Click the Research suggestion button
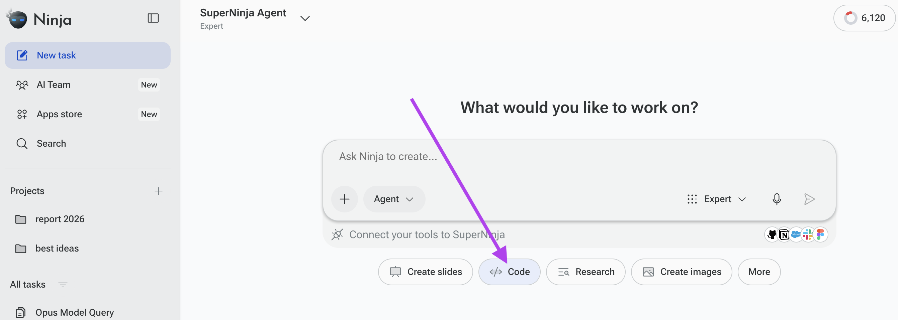 (586, 272)
